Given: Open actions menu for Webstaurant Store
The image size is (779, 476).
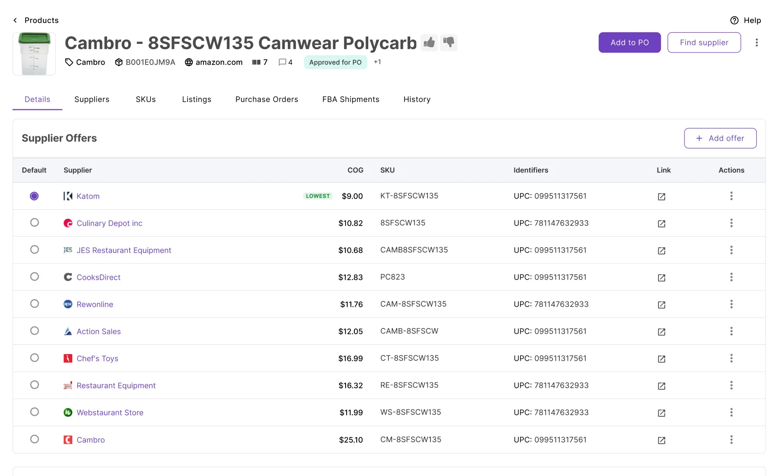Looking at the screenshot, I should (x=731, y=412).
